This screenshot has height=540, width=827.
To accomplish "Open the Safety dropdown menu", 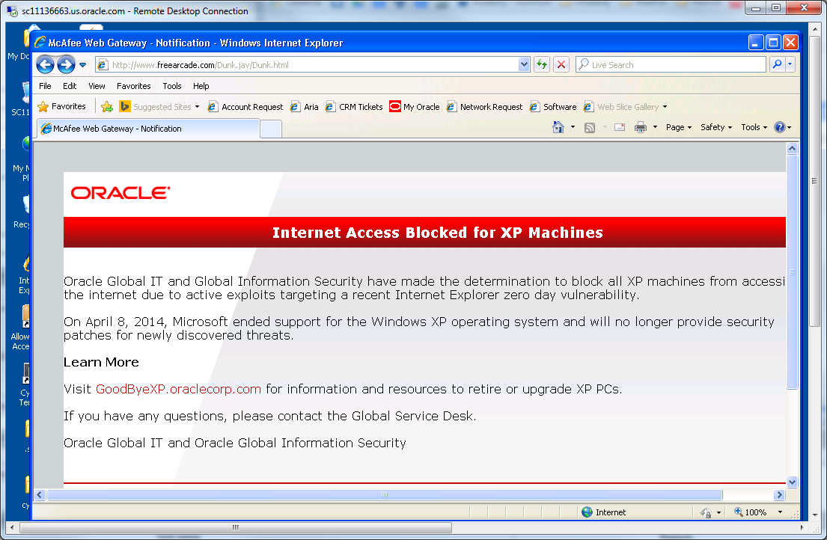I will pyautogui.click(x=716, y=127).
